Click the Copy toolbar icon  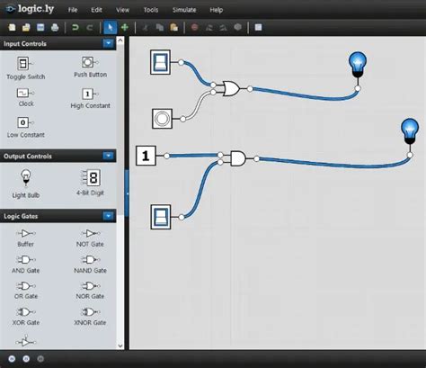tap(160, 28)
